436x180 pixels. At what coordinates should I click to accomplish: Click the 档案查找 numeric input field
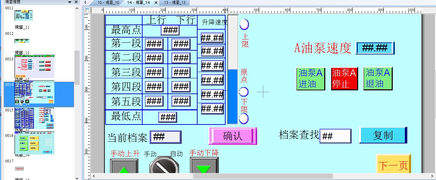point(335,136)
